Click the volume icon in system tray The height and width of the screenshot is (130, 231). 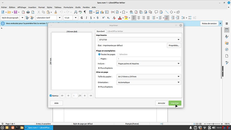[x=214, y=128]
